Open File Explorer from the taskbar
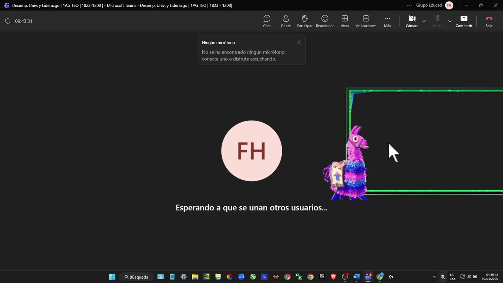The height and width of the screenshot is (283, 503). pyautogui.click(x=195, y=277)
